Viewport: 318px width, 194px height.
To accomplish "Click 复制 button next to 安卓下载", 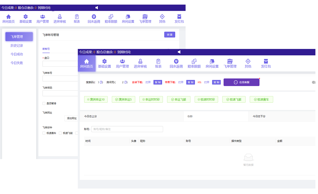I will click(158, 82).
